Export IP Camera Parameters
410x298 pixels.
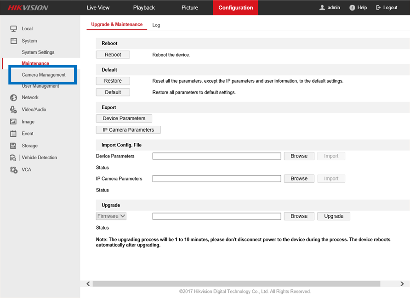coord(128,130)
